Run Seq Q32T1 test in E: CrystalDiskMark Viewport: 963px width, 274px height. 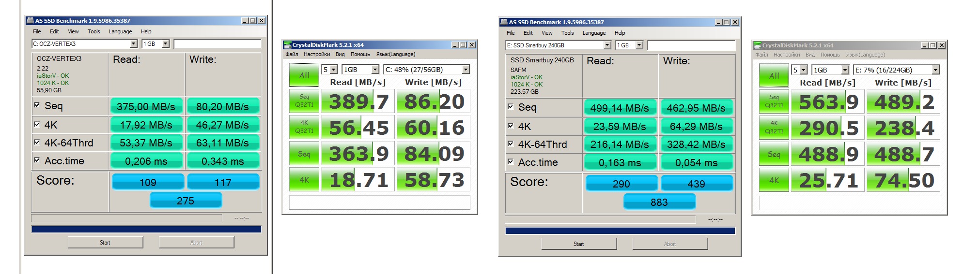(x=774, y=101)
